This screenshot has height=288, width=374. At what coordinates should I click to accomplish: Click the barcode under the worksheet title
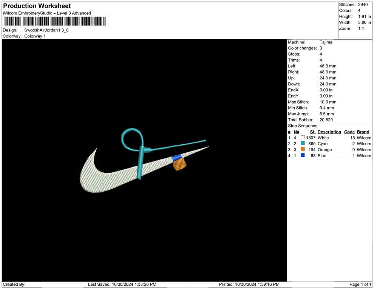(x=55, y=22)
